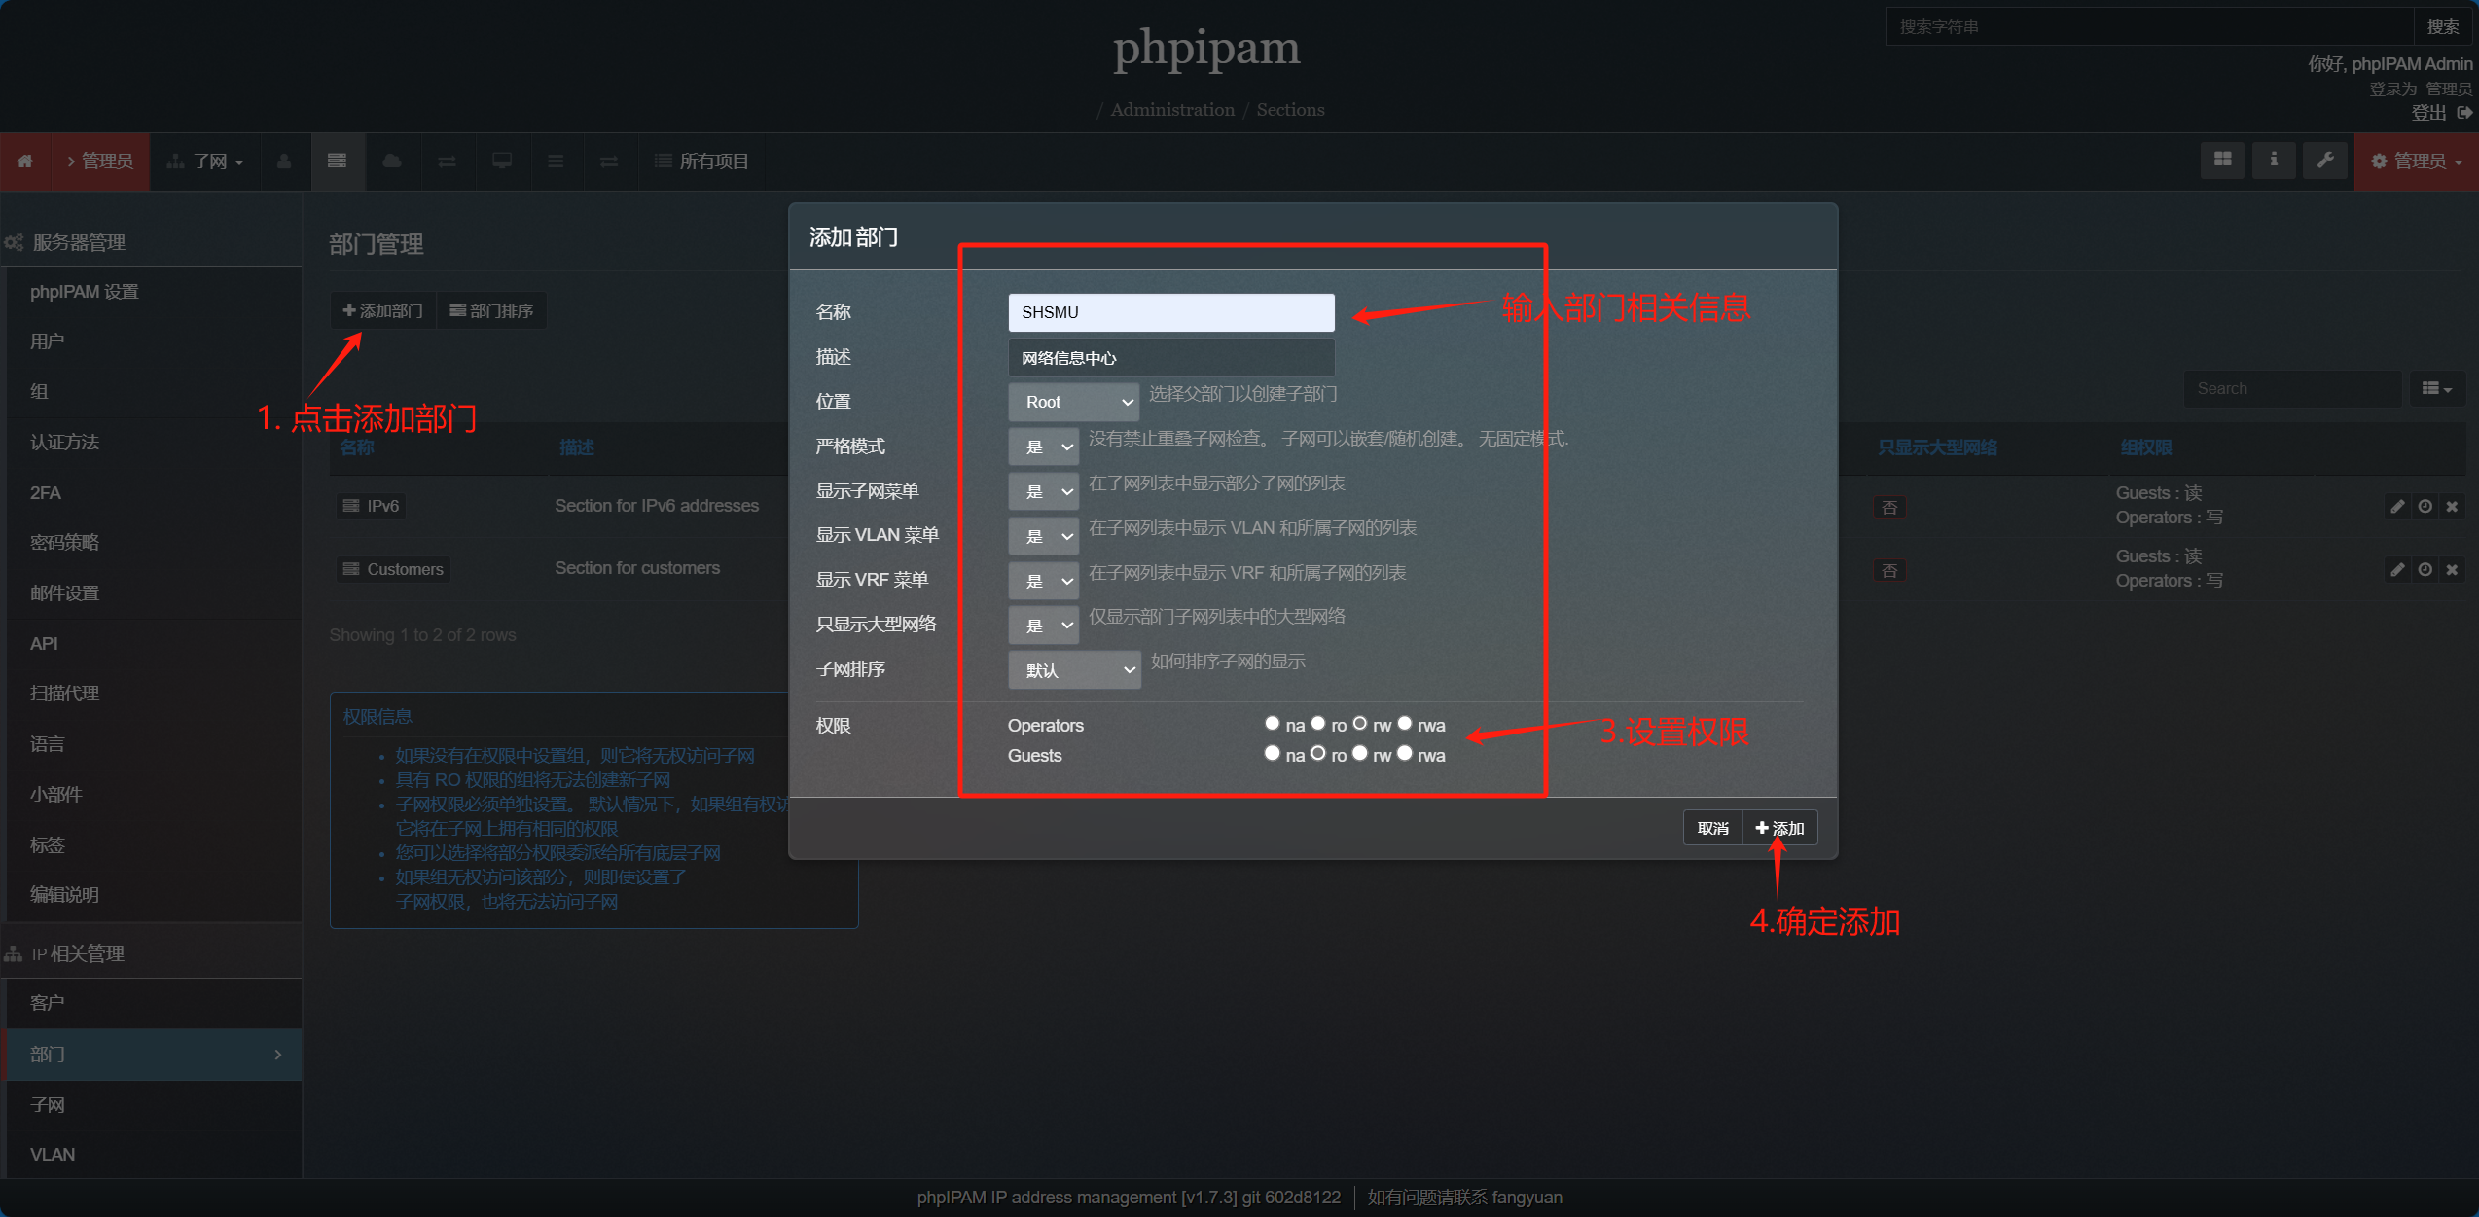Viewport: 2479px width, 1217px height.
Task: Delete the Customers section with X icon
Action: pyautogui.click(x=2452, y=570)
